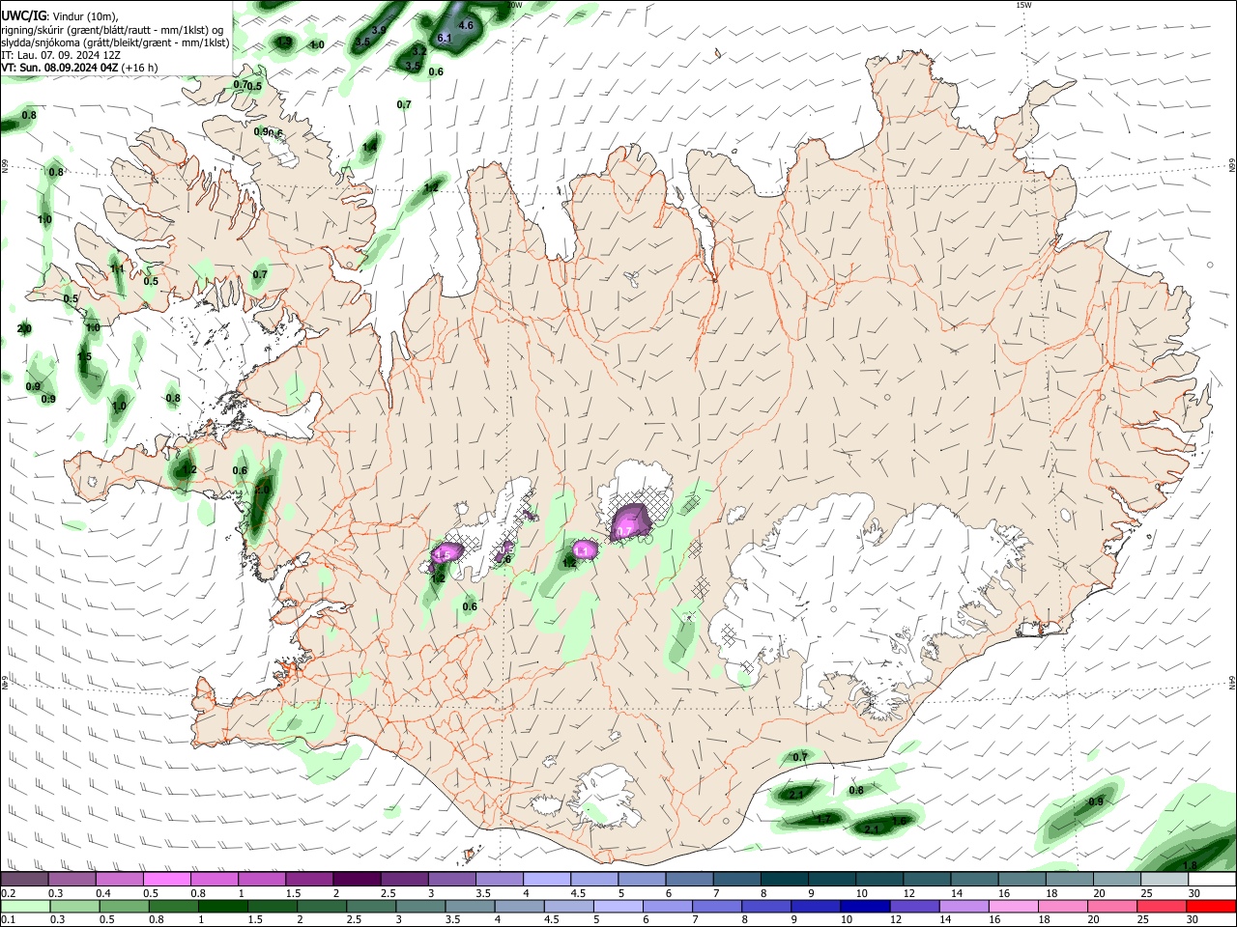Select the 1.9 precipitation value label
Viewport: 1237px width, 927px height.
pos(284,42)
